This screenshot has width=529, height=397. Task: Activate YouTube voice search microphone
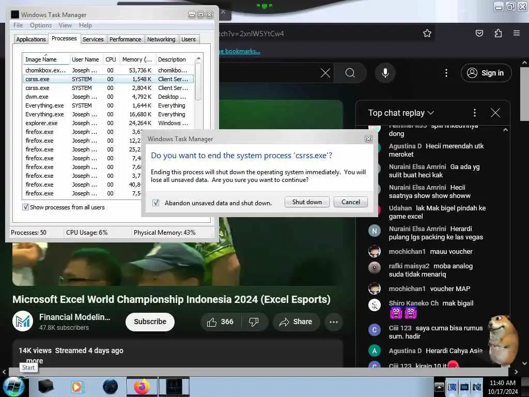pos(385,73)
